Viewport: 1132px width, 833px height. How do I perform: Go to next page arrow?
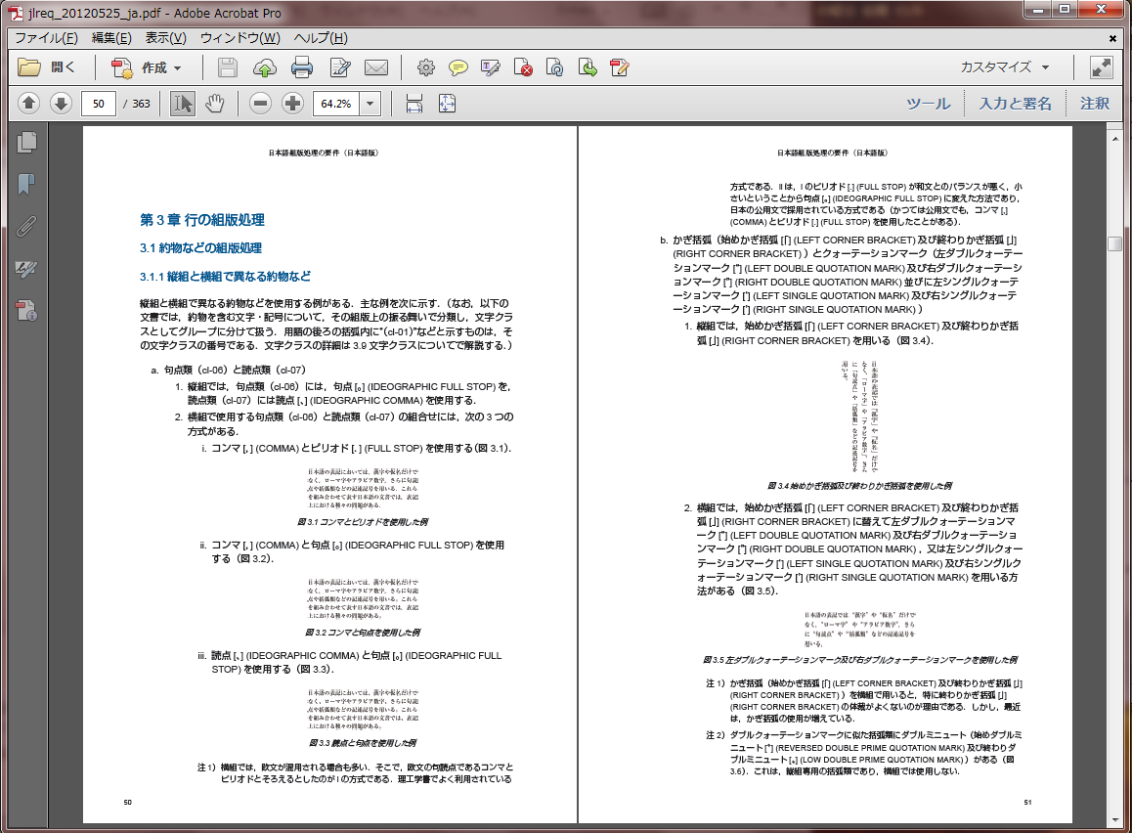pos(61,104)
